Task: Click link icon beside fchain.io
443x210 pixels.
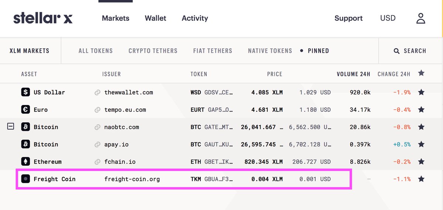Action: [97, 162]
